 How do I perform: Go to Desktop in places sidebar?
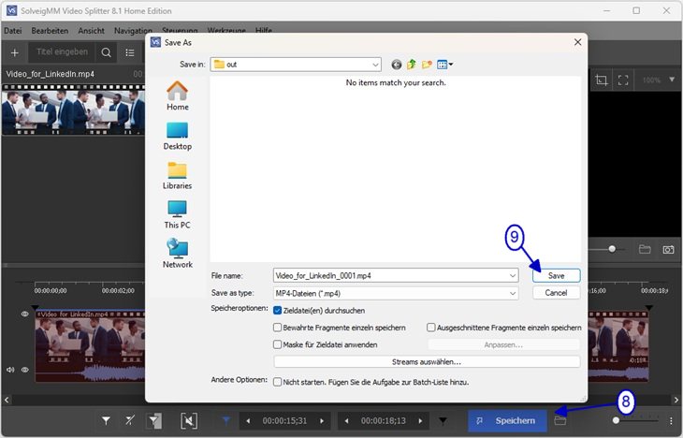[x=177, y=136]
